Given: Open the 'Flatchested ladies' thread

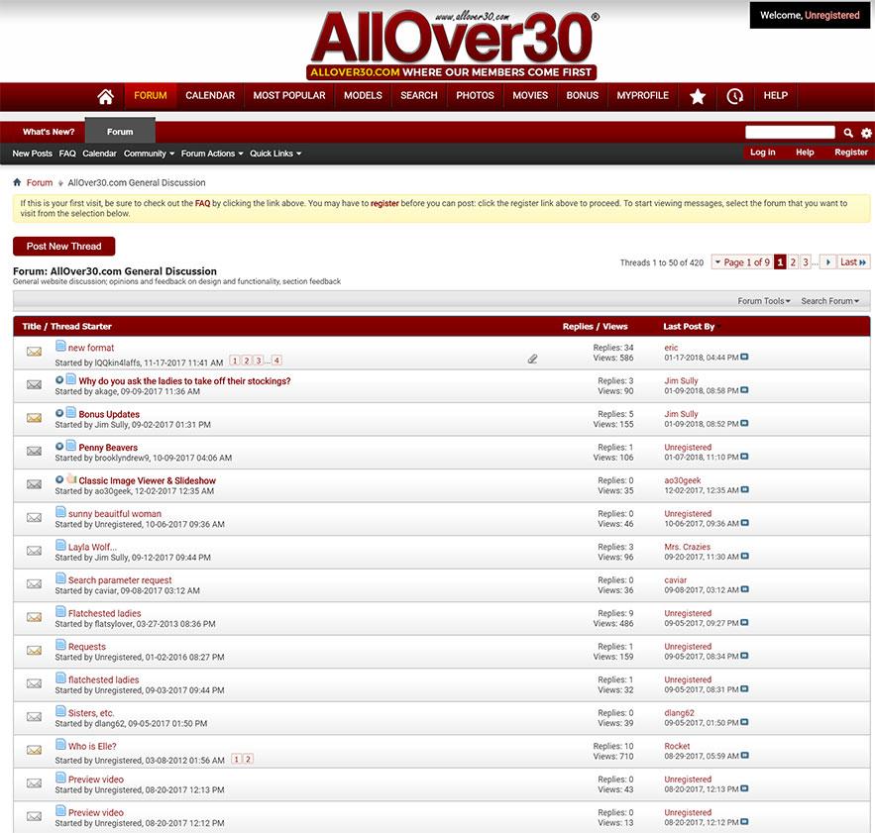Looking at the screenshot, I should (104, 613).
